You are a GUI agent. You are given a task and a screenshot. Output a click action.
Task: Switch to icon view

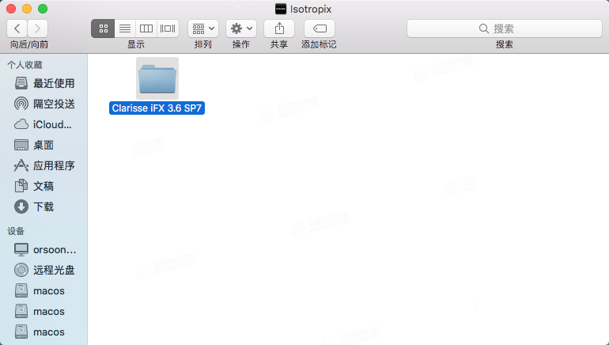click(103, 28)
